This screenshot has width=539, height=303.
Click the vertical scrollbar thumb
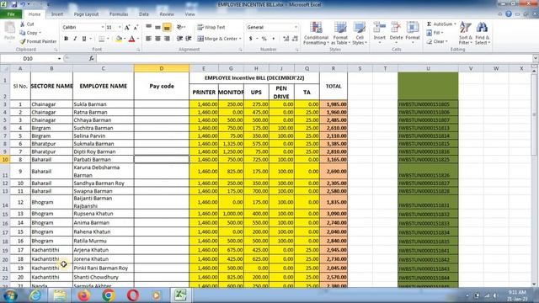pyautogui.click(x=534, y=115)
